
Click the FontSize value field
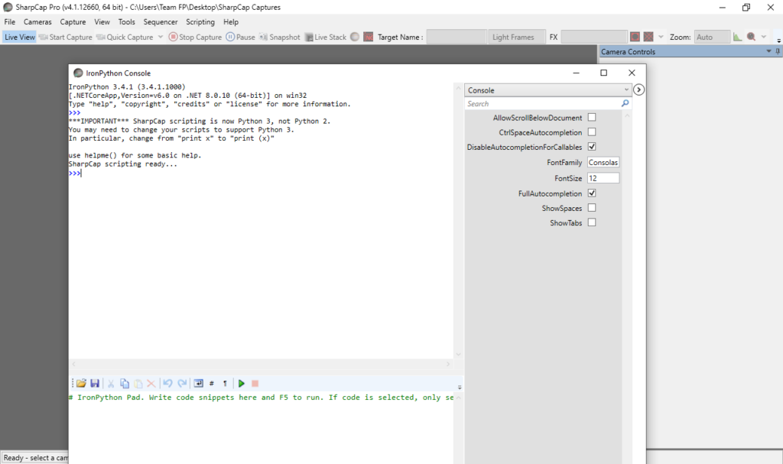603,178
